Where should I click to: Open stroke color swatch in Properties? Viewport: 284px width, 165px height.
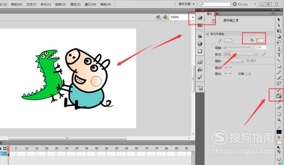pyautogui.click(x=228, y=41)
